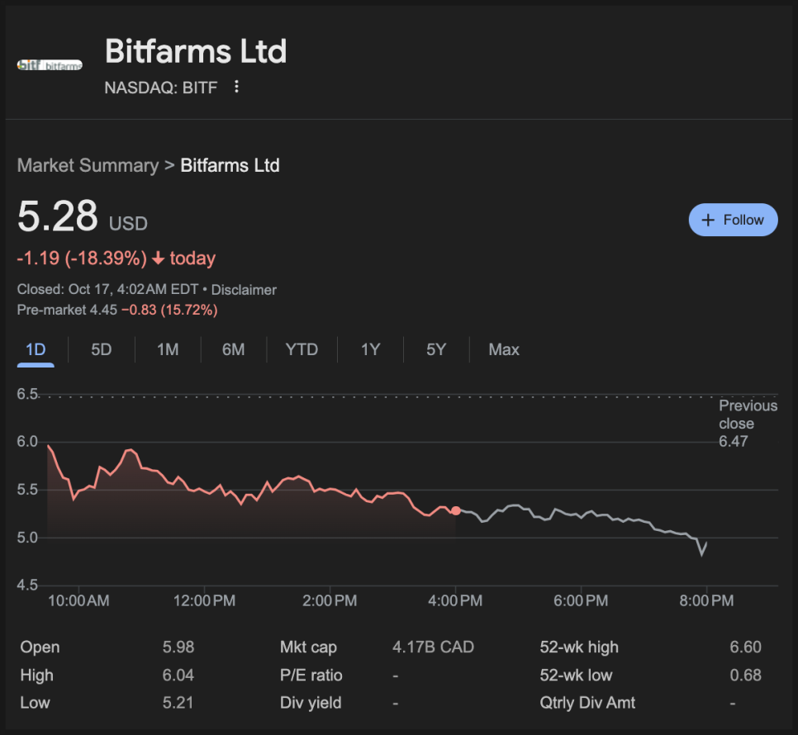Click the Market Summary breadcrumb link
Screen dimensions: 798x735
tap(88, 165)
